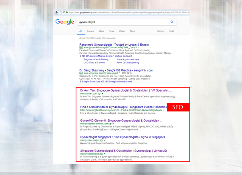Open O&G Clinic at Camden sitelink
Viewport: 242px width, 175px height.
94,63
